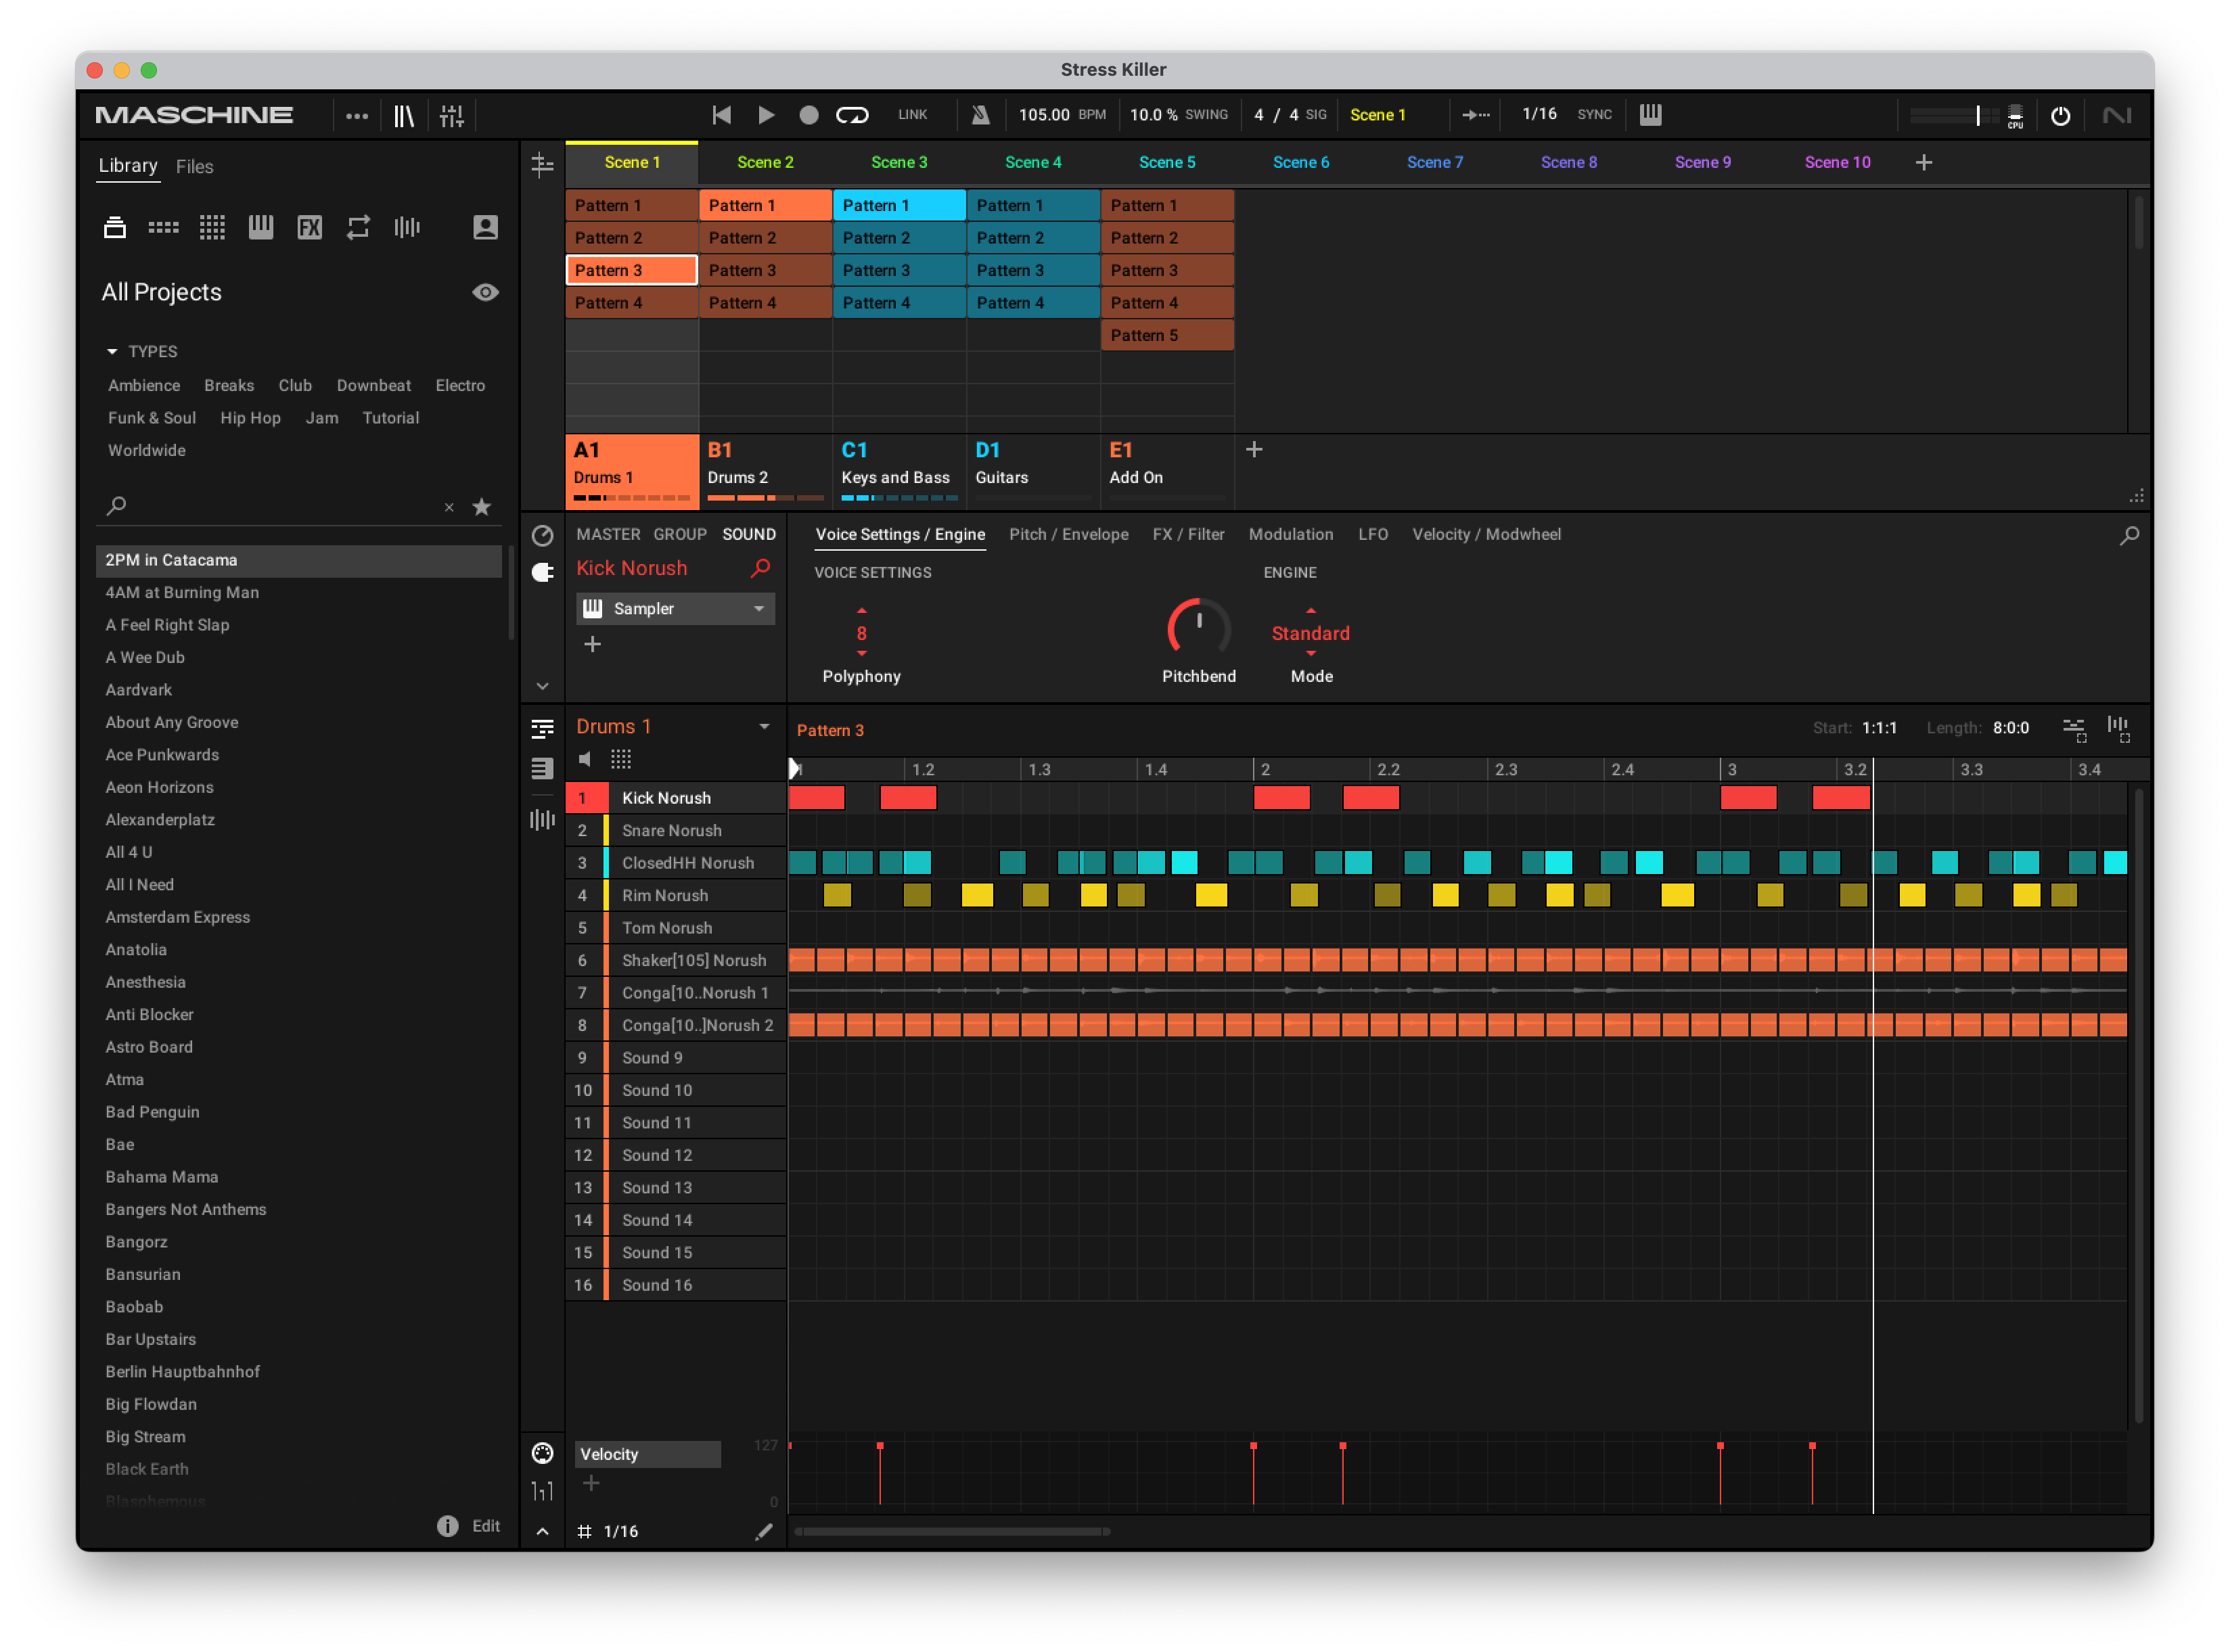Viewport: 2230px width, 1652px height.
Task: Select the Scene 5 tab
Action: (1167, 163)
